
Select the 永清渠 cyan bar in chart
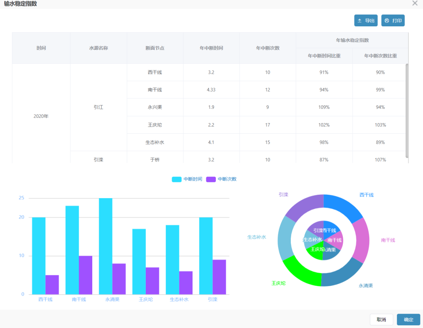click(x=105, y=246)
